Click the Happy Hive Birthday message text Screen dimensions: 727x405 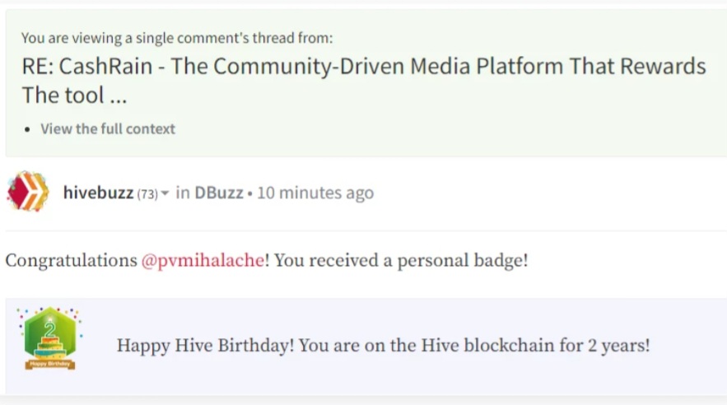(x=383, y=345)
